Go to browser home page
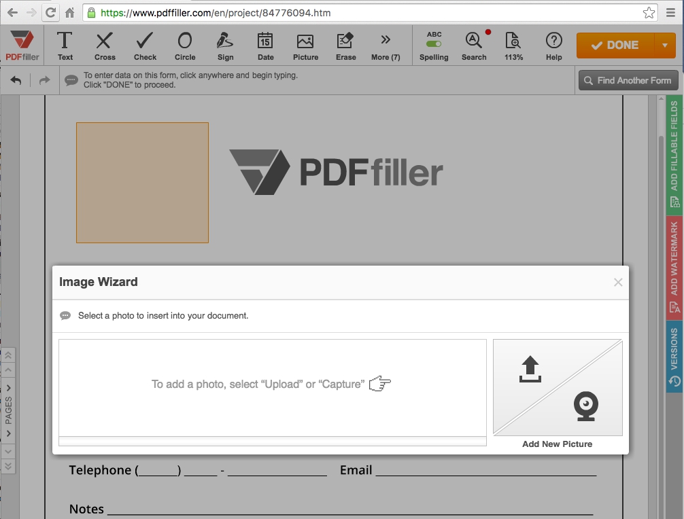This screenshot has height=519, width=684. (70, 13)
